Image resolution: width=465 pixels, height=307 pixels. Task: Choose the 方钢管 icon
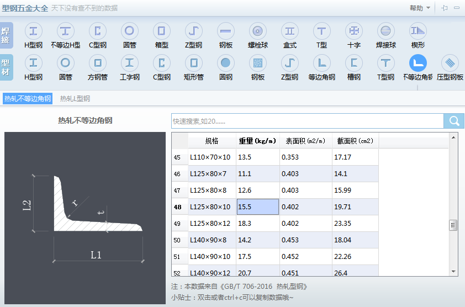click(98, 63)
